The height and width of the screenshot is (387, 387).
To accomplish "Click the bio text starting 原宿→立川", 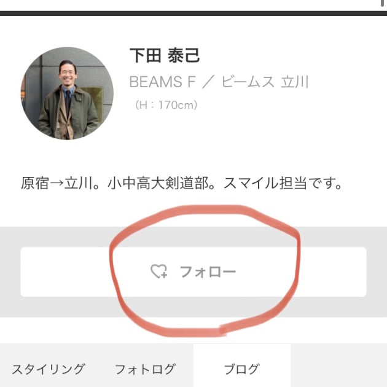I will pyautogui.click(x=181, y=183).
